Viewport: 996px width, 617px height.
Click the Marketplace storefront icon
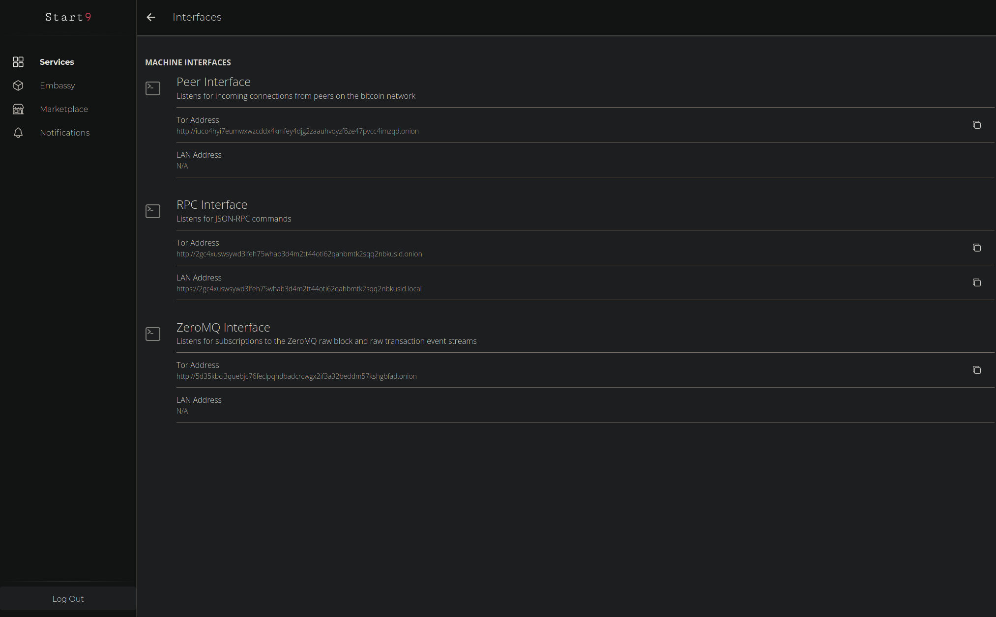18,109
